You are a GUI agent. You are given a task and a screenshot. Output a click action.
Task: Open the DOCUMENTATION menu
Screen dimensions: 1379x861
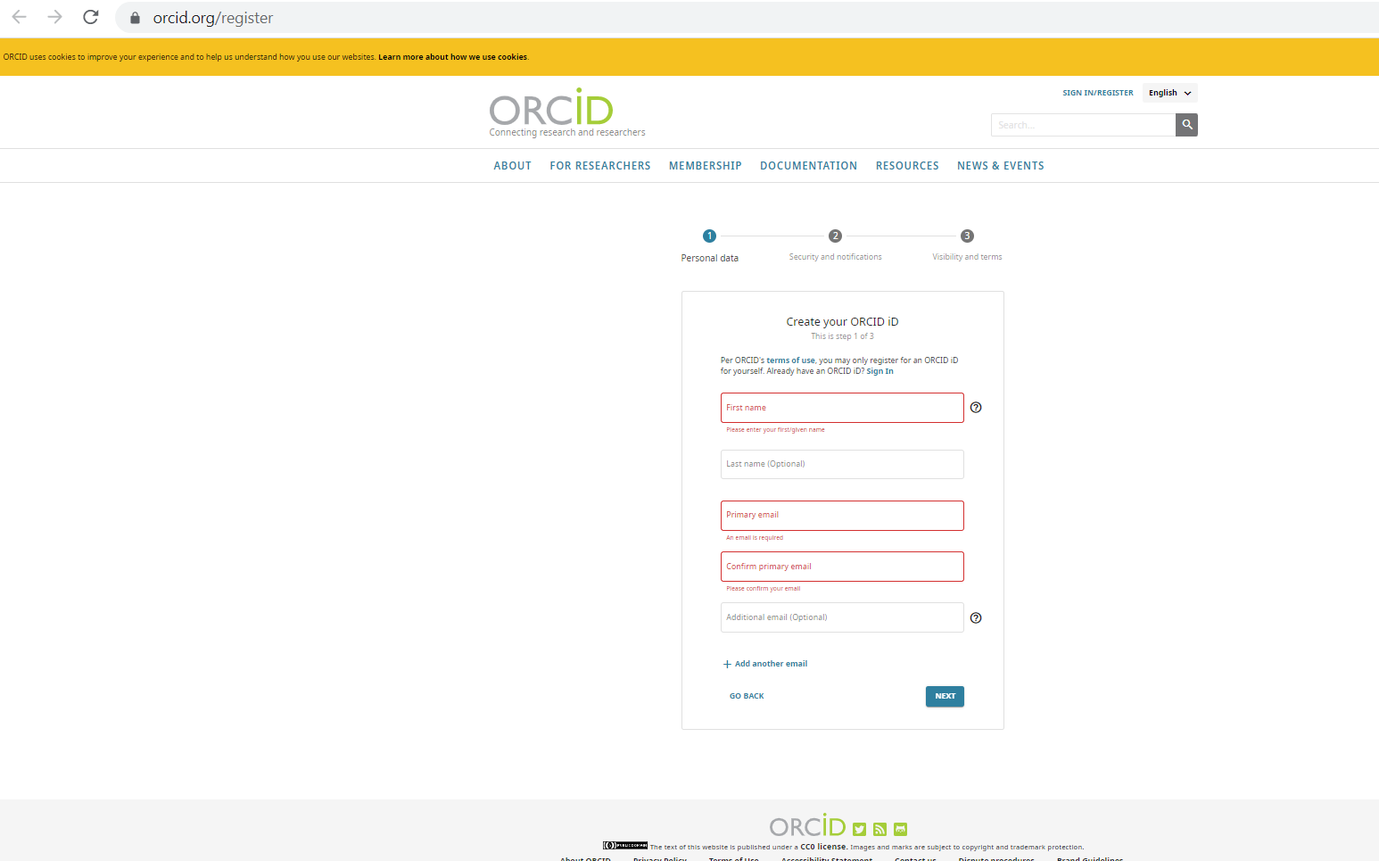tap(808, 166)
